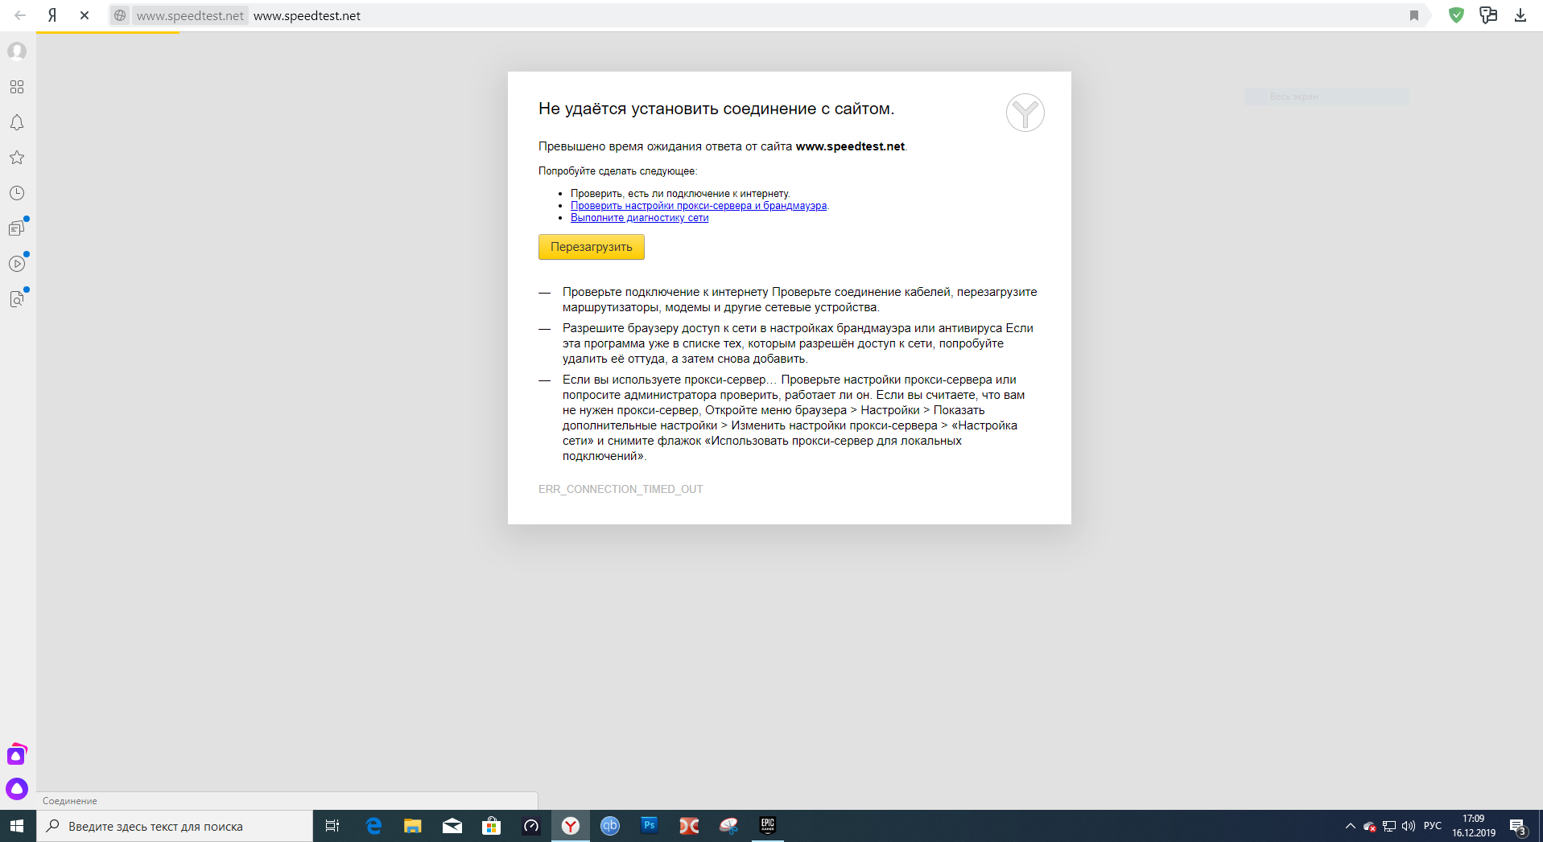Click the bold www.speedtest.net site name
This screenshot has height=842, width=1543.
[850, 146]
